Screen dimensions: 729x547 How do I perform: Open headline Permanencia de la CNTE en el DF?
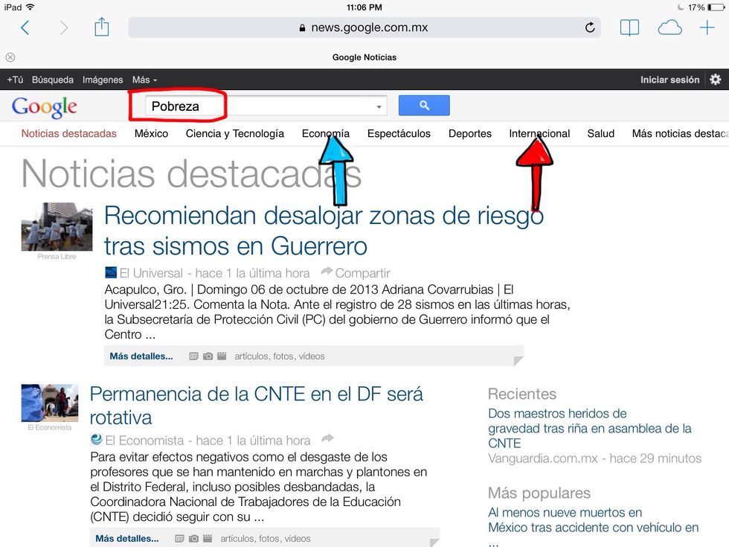257,406
